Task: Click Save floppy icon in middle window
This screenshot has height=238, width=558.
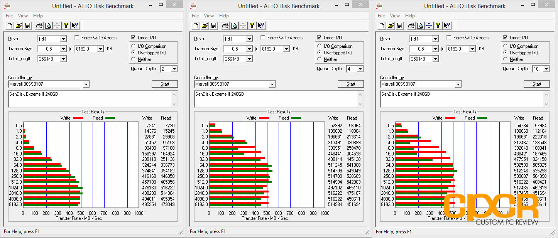Action: pyautogui.click(x=213, y=25)
